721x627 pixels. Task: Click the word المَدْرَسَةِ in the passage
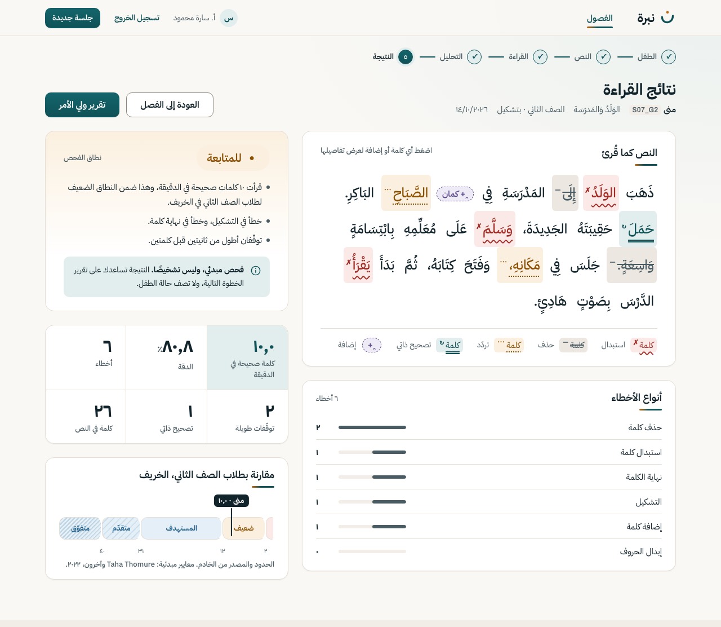(523, 193)
